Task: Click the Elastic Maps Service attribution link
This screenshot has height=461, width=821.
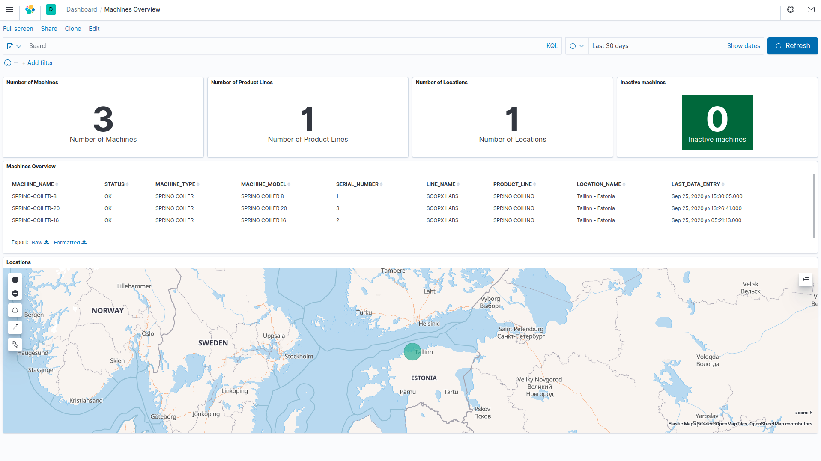Action: click(690, 424)
